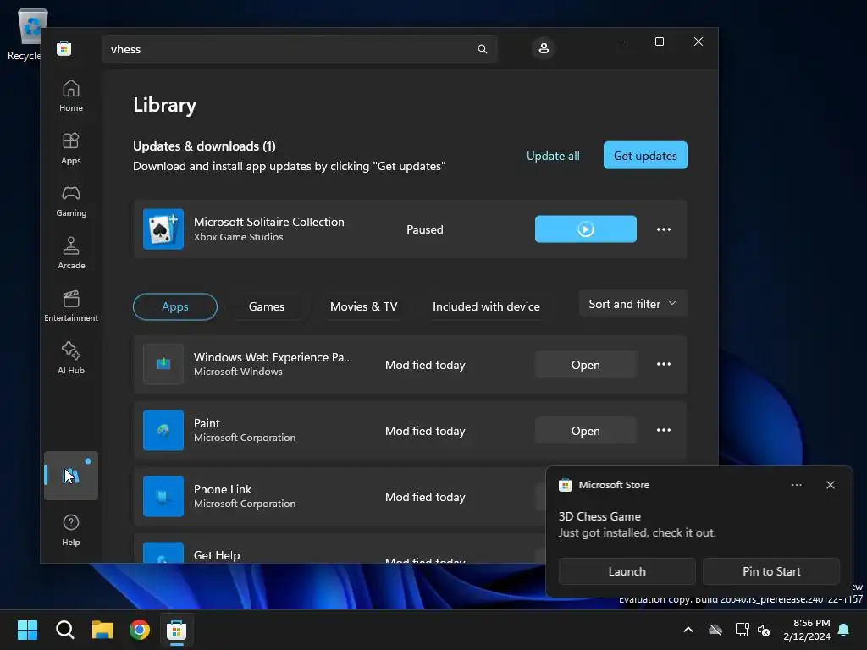Launch Google Chrome from taskbar
867x650 pixels.
coord(140,630)
